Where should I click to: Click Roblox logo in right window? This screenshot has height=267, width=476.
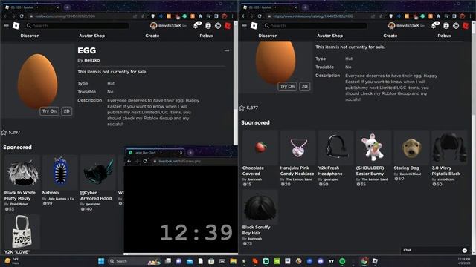(x=254, y=26)
